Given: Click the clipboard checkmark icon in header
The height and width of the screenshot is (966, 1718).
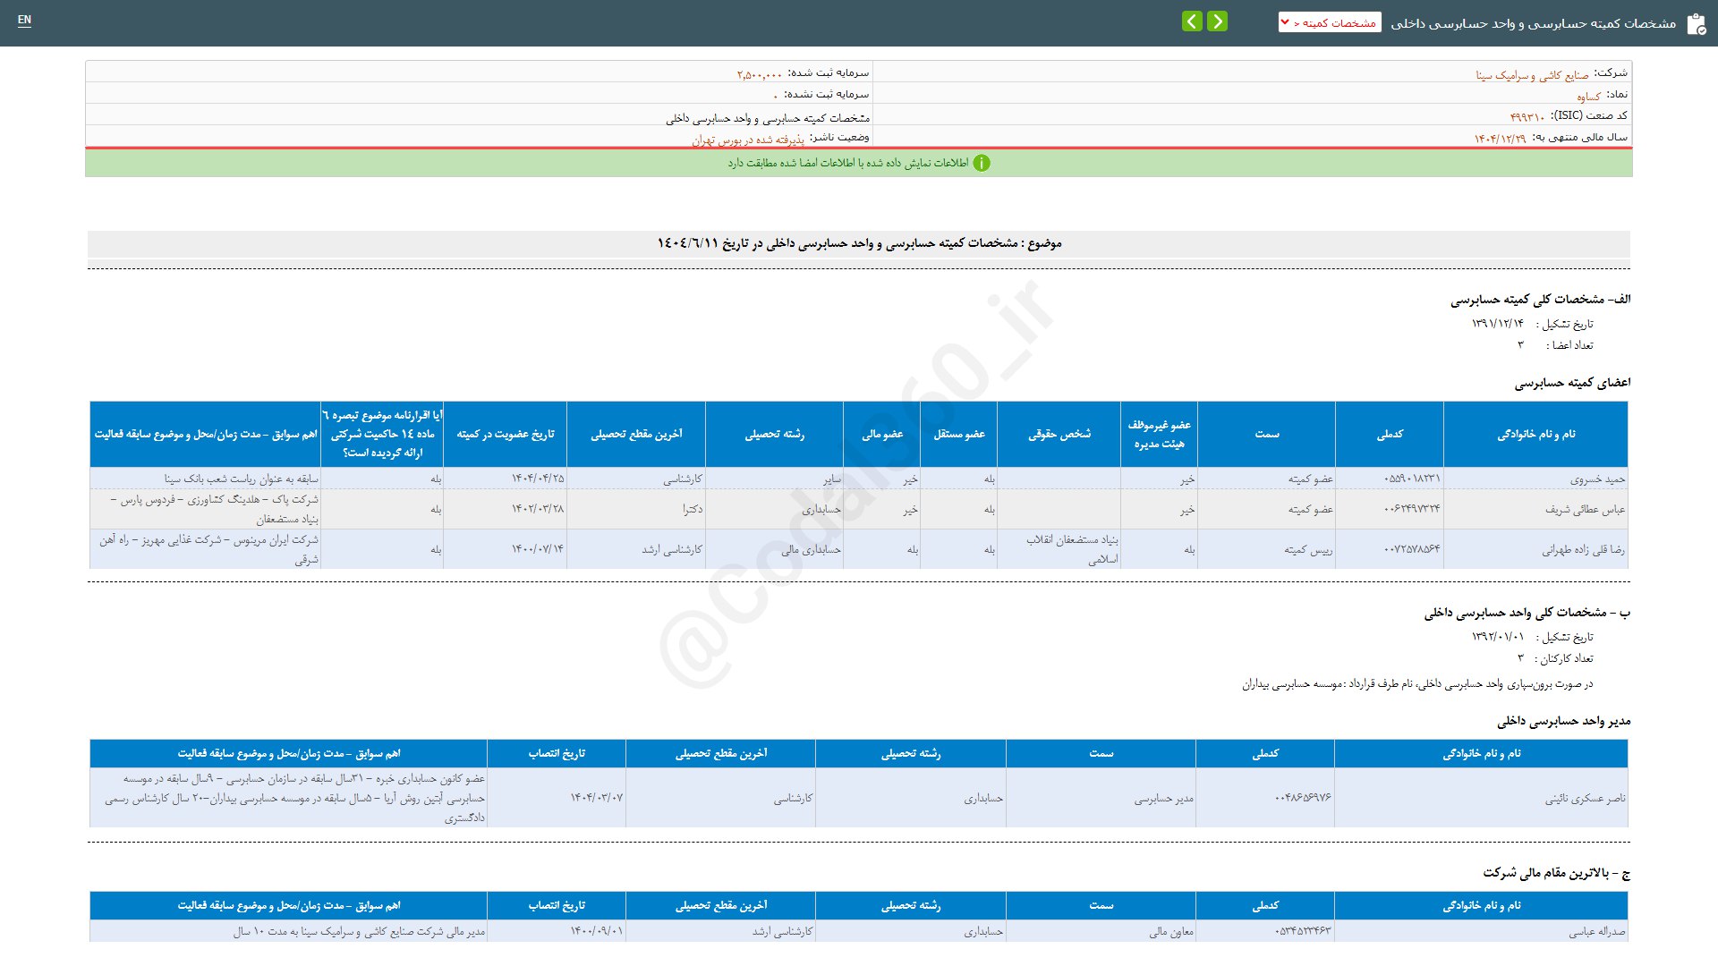Looking at the screenshot, I should 1696,24.
